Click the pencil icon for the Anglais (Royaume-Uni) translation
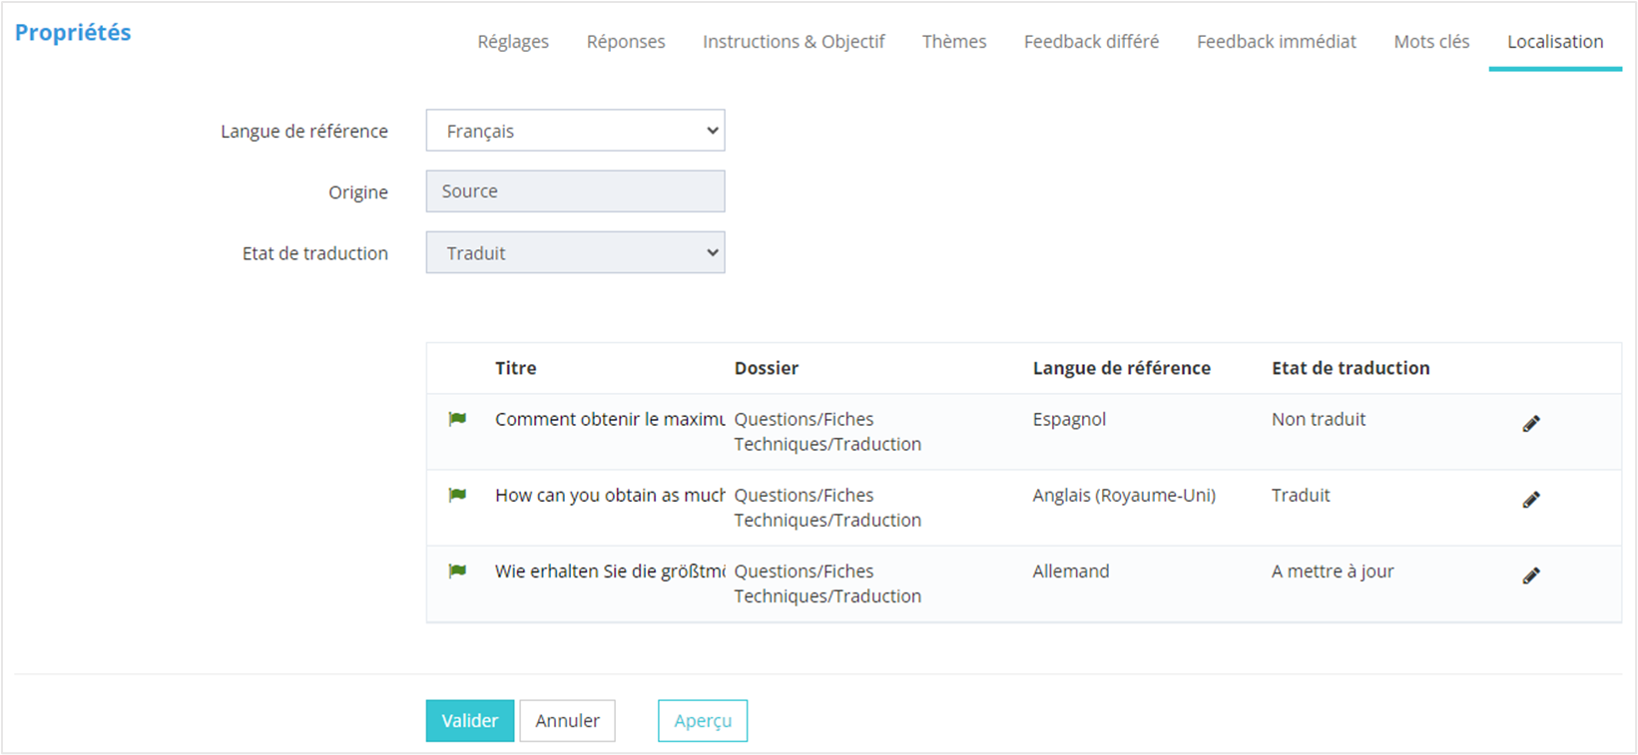This screenshot has height=755, width=1638. [1531, 500]
